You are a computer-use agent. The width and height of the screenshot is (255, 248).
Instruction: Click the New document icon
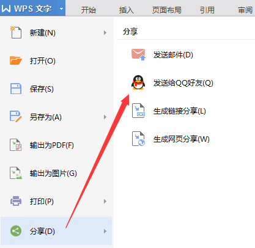tap(16, 32)
